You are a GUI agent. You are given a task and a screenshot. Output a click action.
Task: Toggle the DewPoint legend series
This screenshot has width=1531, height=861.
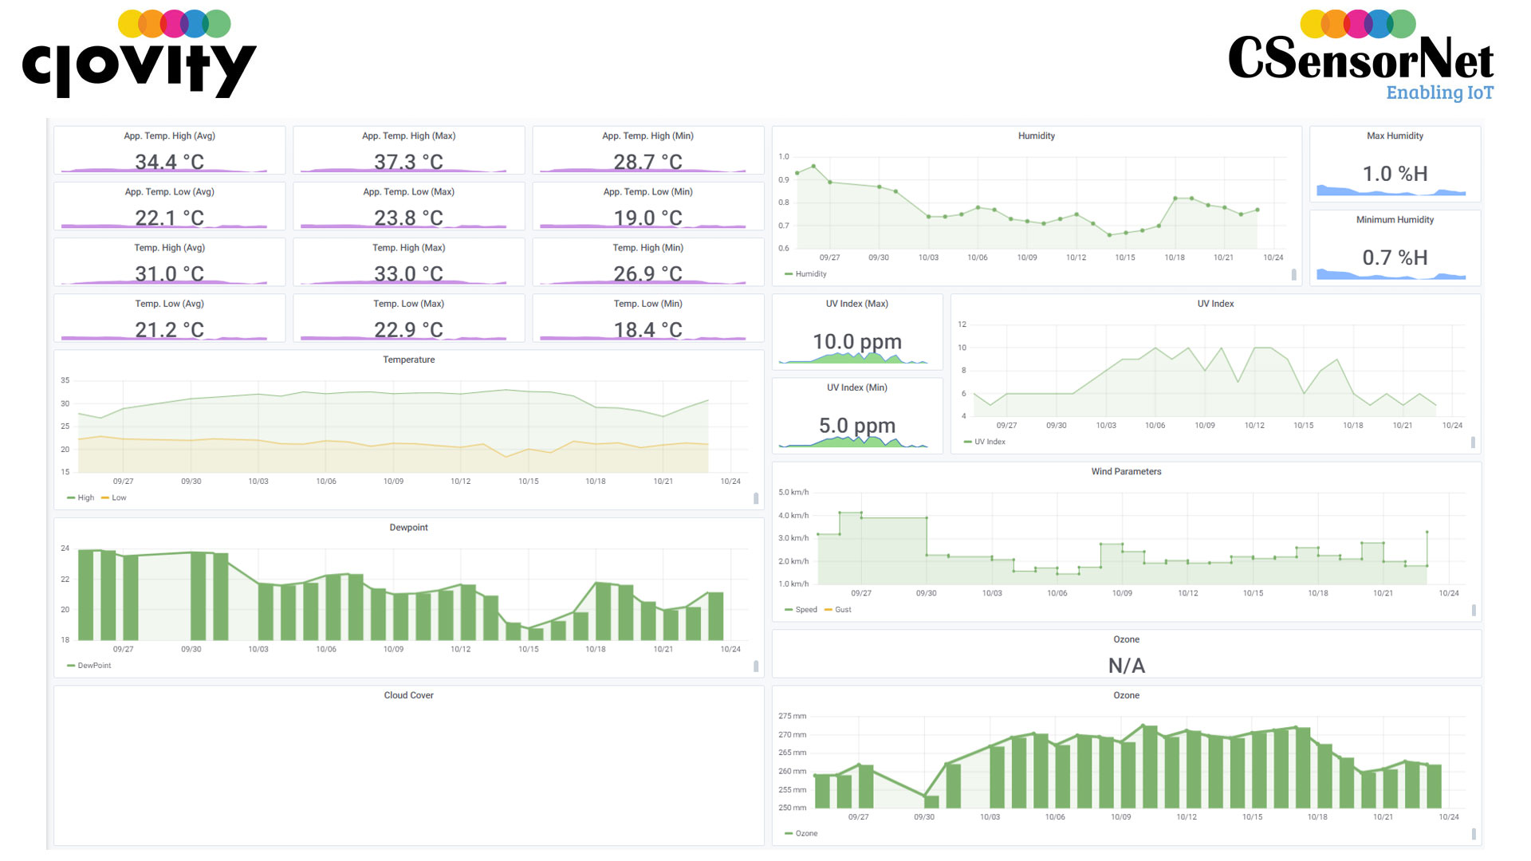[x=89, y=665]
